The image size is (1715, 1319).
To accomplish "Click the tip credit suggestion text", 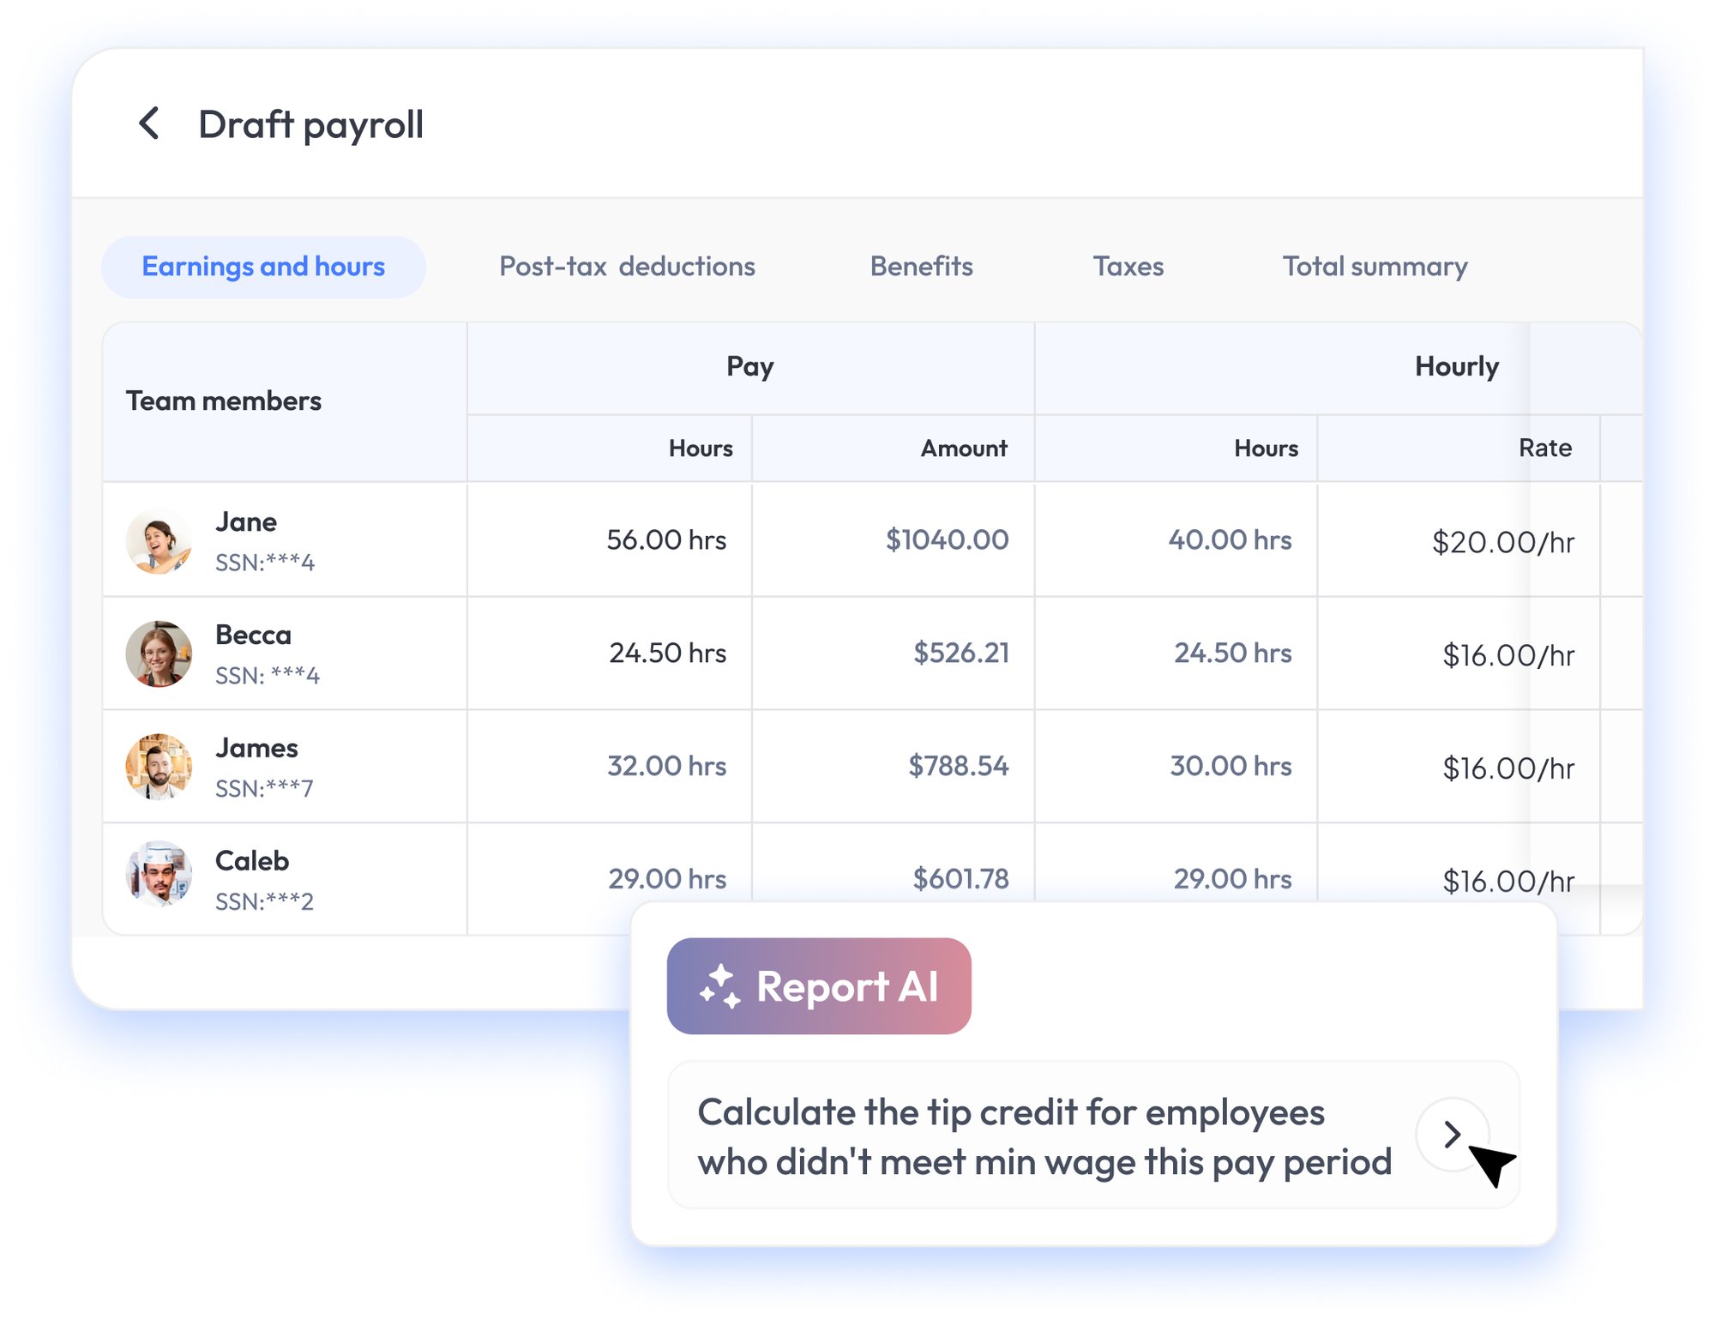I will [1044, 1136].
